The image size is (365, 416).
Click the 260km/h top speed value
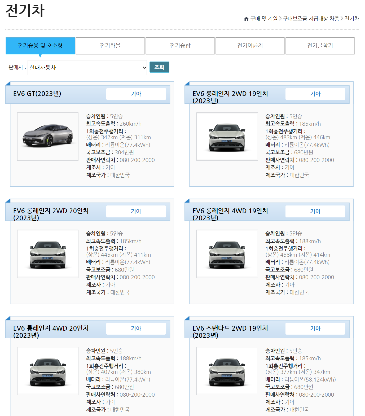click(x=131, y=124)
